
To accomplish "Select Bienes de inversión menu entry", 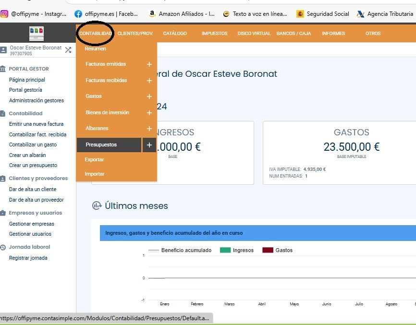I will [x=107, y=112].
